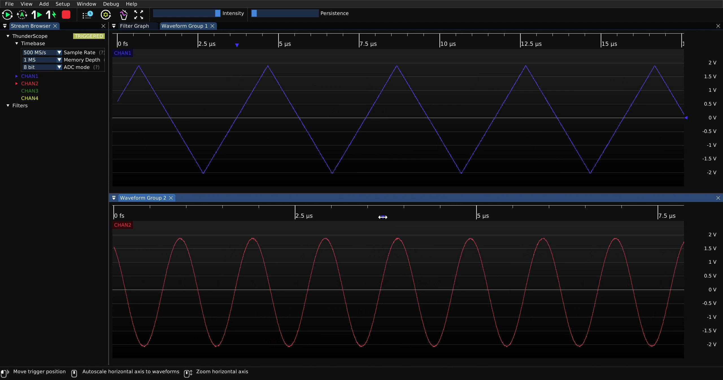Open the 1 MS Memory Depth dropdown
The width and height of the screenshot is (723, 380).
(42, 60)
